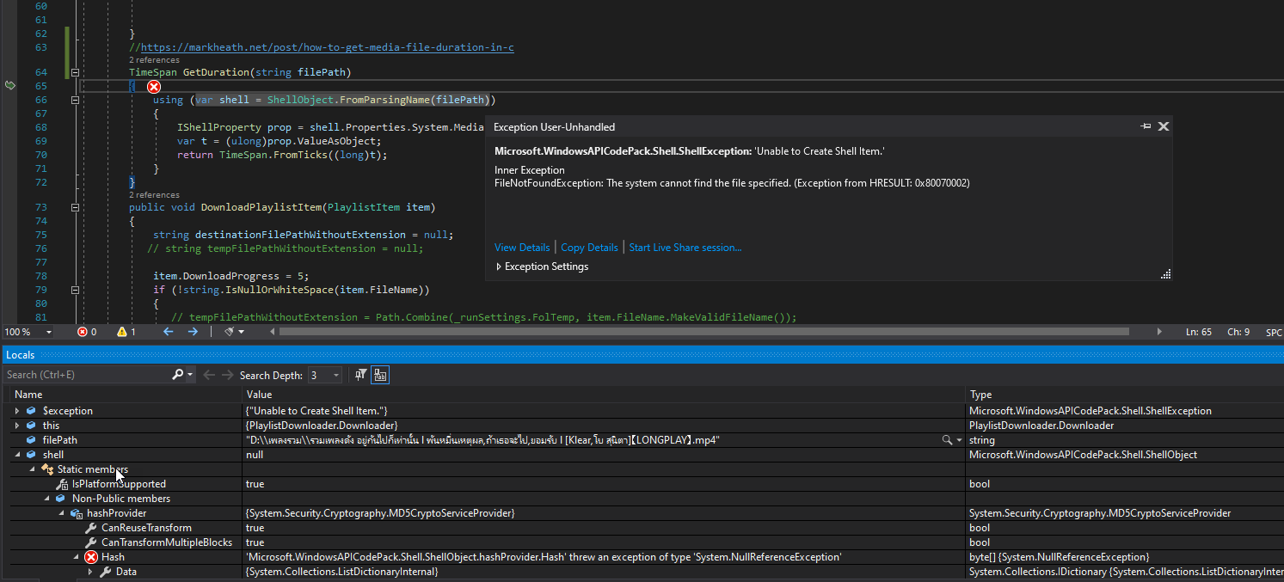Image resolution: width=1284 pixels, height=582 pixels.
Task: Click the magnifier visualizer icon for filePath
Action: click(948, 440)
